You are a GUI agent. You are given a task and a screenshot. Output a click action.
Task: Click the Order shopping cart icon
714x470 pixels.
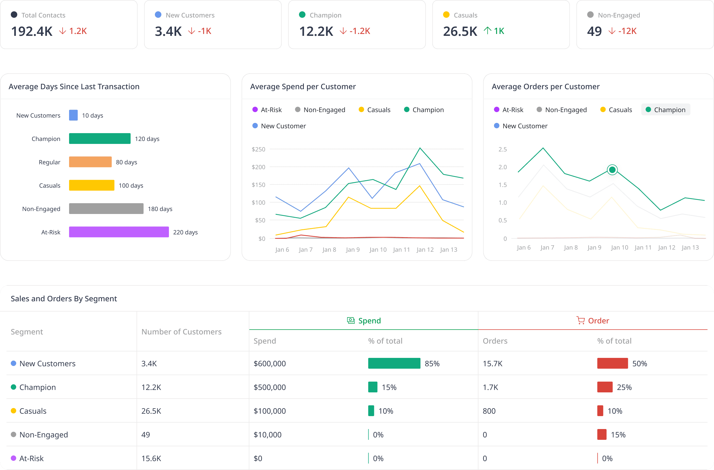click(x=580, y=320)
